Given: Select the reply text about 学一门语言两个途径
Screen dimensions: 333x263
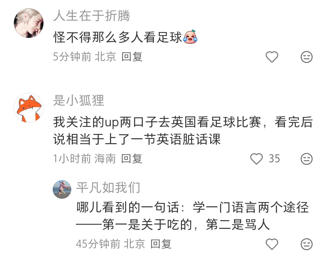Looking at the screenshot, I should pyautogui.click(x=192, y=216).
